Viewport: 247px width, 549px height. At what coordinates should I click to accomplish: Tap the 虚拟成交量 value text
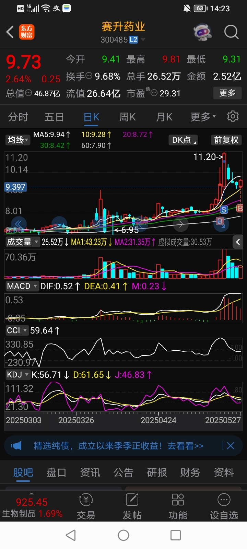(x=185, y=242)
